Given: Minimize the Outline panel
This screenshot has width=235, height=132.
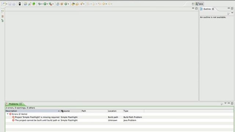Looking at the screenshot, I should tap(229, 8).
